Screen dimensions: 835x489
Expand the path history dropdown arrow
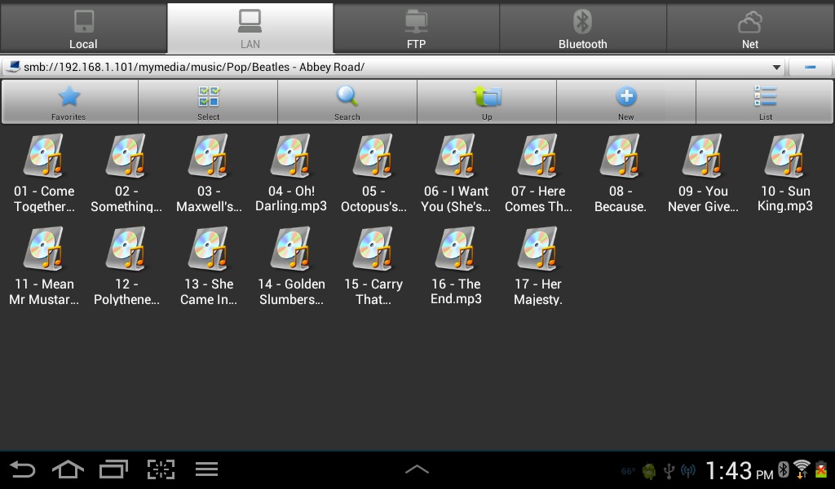[776, 67]
